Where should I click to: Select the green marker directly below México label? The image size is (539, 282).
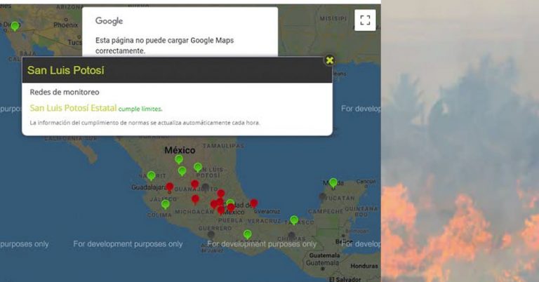179,159
